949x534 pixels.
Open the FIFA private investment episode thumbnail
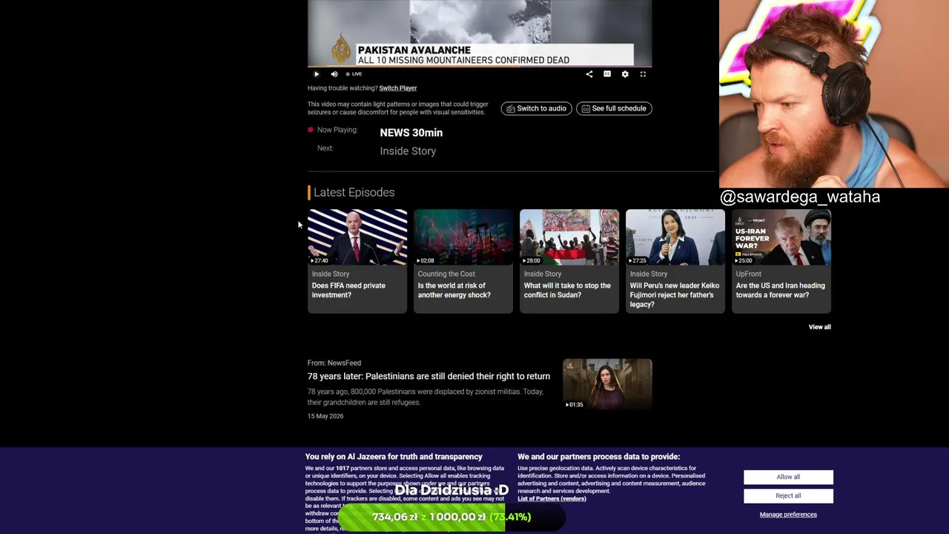357,237
